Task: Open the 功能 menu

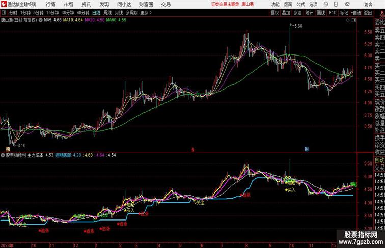Action: point(276,4)
